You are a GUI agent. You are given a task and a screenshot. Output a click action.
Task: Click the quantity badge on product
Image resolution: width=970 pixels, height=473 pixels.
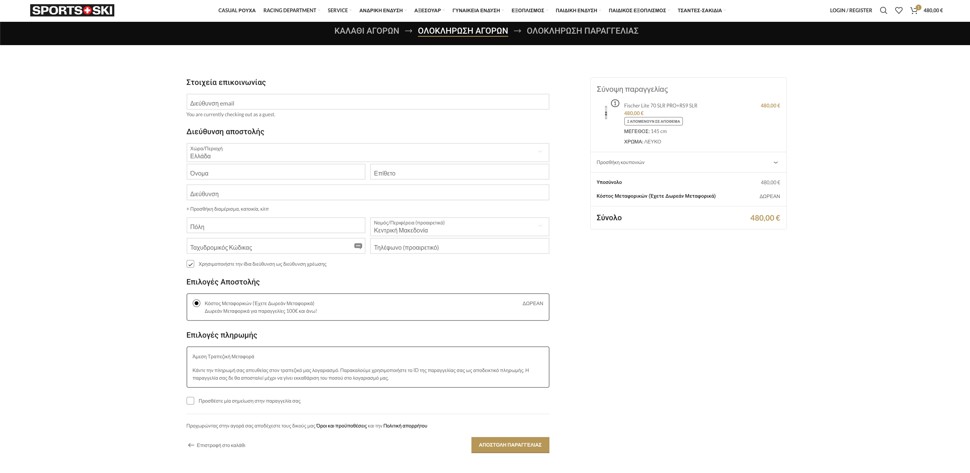615,103
